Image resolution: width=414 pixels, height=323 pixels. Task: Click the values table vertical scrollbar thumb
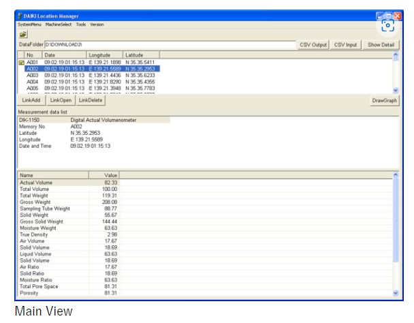click(x=396, y=220)
